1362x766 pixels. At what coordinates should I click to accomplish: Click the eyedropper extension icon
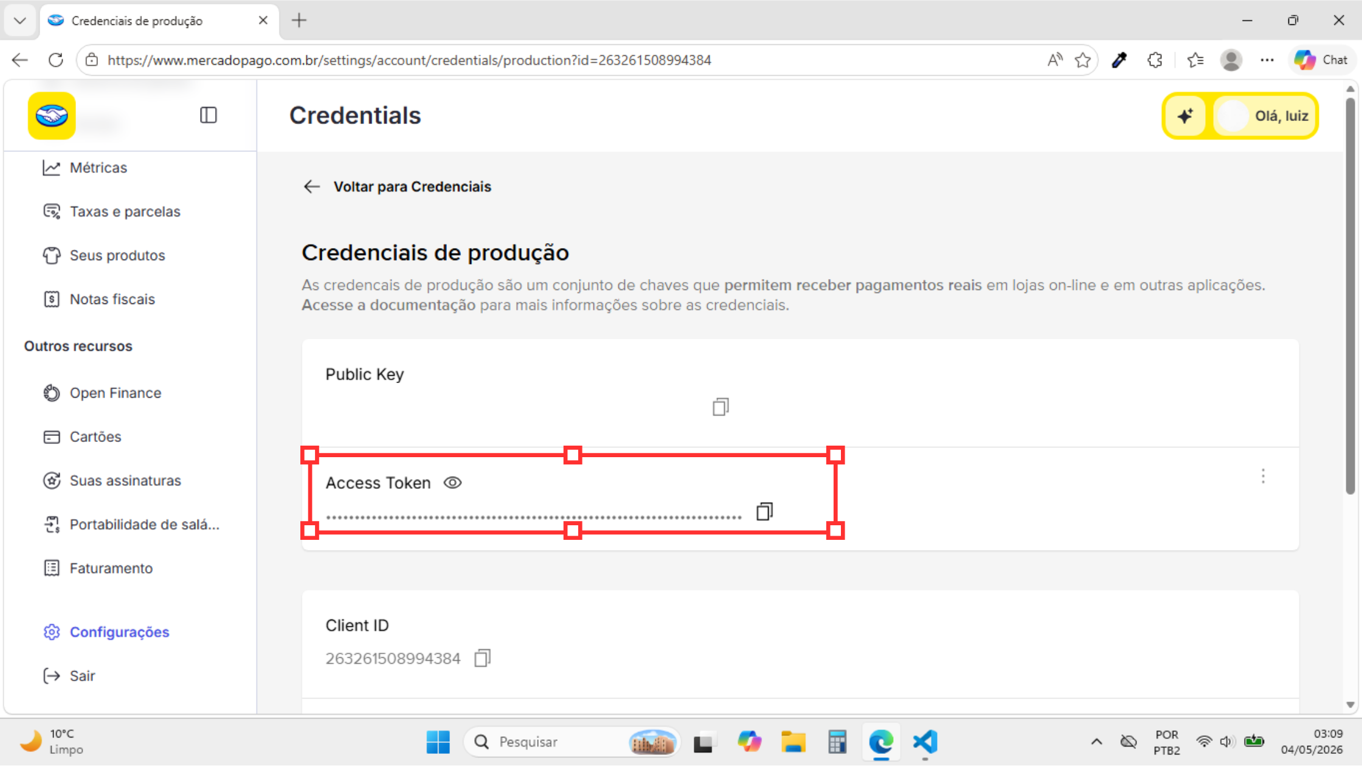coord(1119,60)
